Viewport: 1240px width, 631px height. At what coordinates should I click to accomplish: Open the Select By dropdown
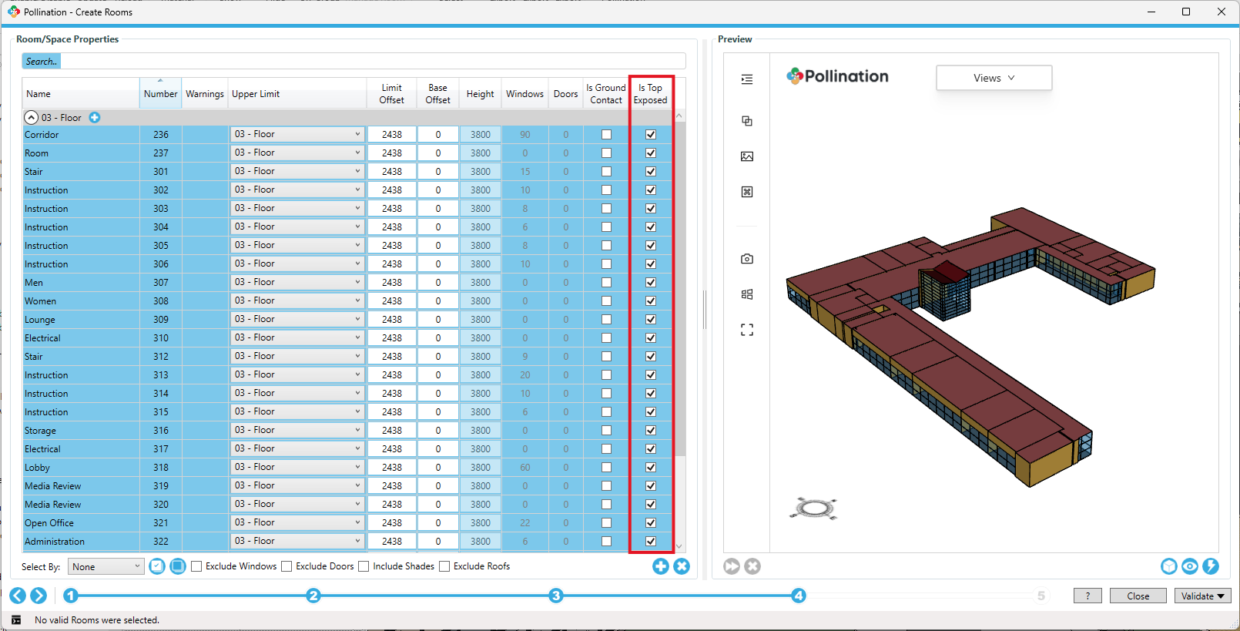106,566
